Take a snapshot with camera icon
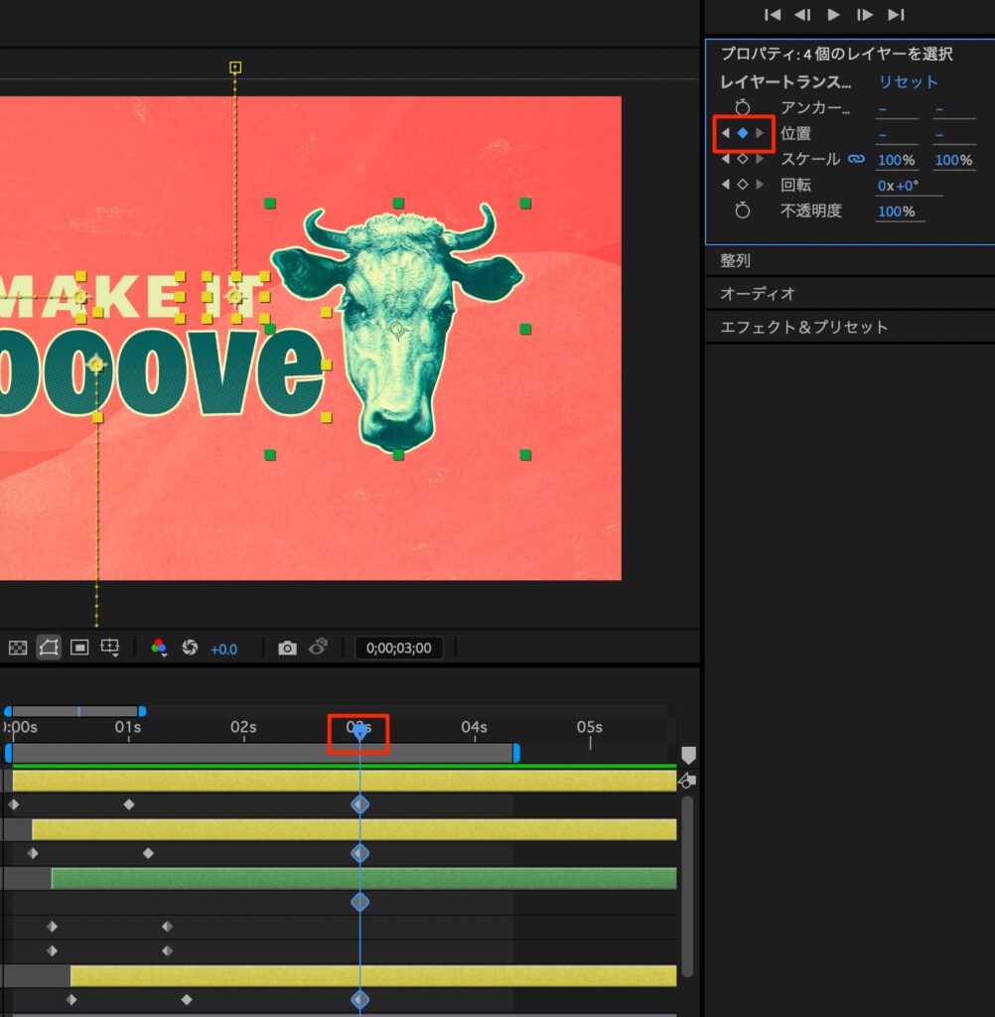This screenshot has height=1017, width=995. (x=287, y=648)
